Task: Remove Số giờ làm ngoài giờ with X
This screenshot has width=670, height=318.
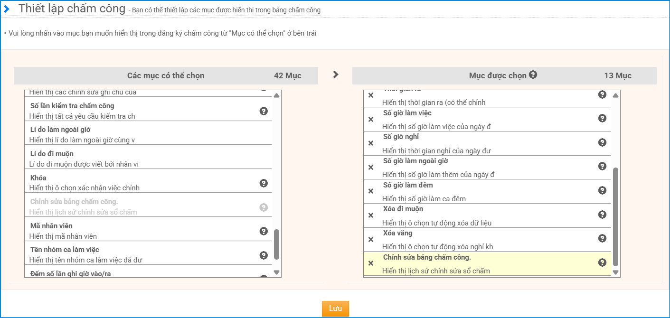Action: 371,167
